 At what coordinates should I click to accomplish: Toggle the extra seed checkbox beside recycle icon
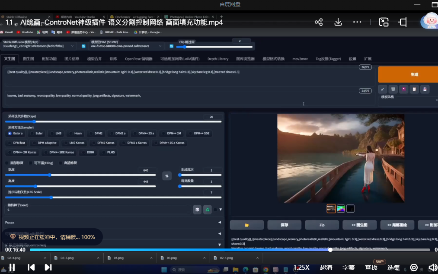(215, 210)
